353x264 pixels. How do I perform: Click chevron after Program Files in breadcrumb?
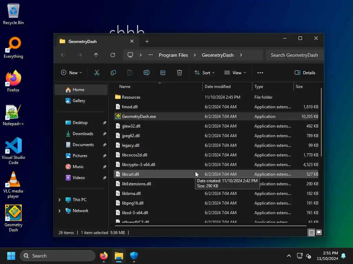pyautogui.click(x=195, y=55)
